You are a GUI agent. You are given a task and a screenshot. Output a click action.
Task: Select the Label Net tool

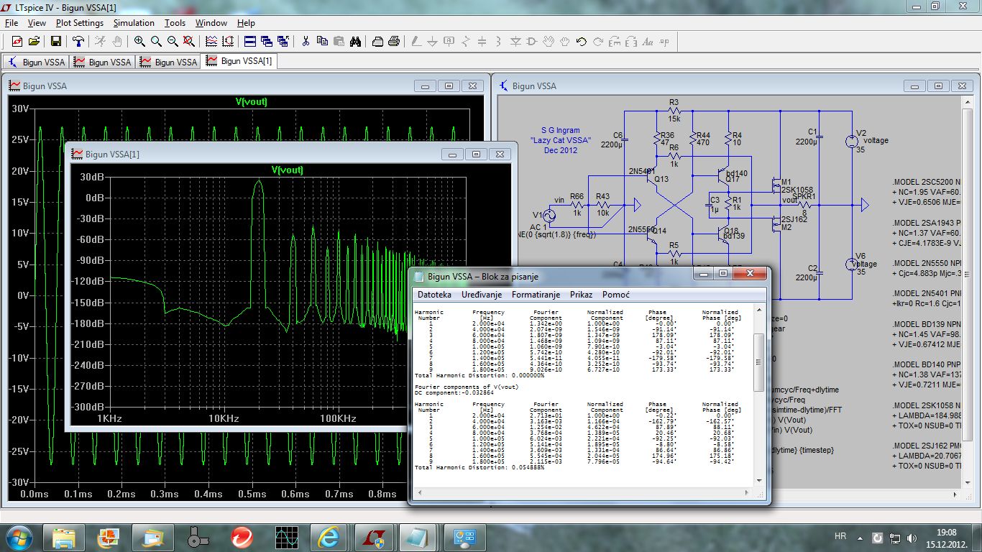[x=449, y=41]
